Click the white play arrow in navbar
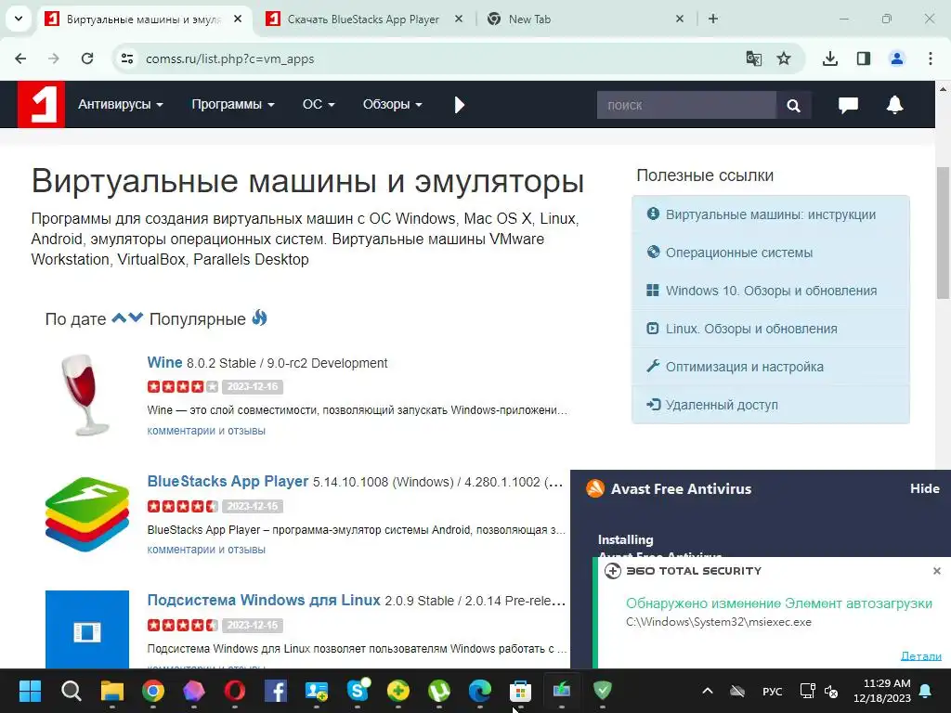This screenshot has height=713, width=951. coord(459,105)
